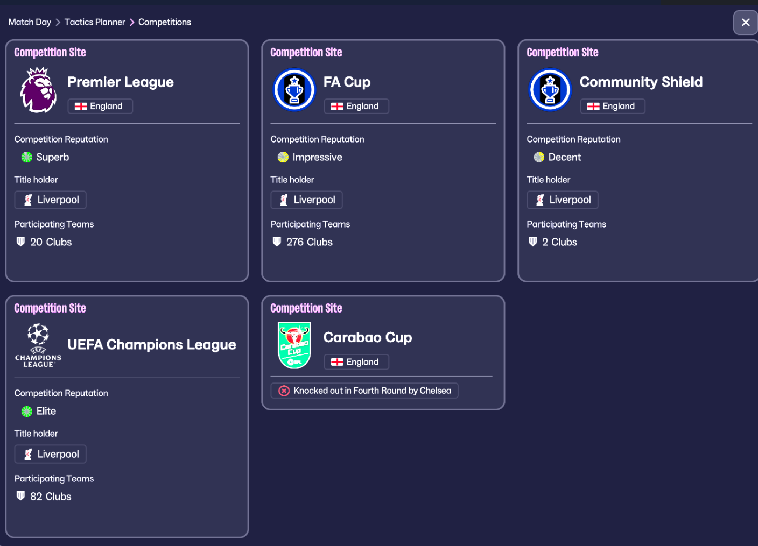Image resolution: width=758 pixels, height=546 pixels.
Task: Select Liverpool as Community Shield title holder
Action: click(x=563, y=200)
